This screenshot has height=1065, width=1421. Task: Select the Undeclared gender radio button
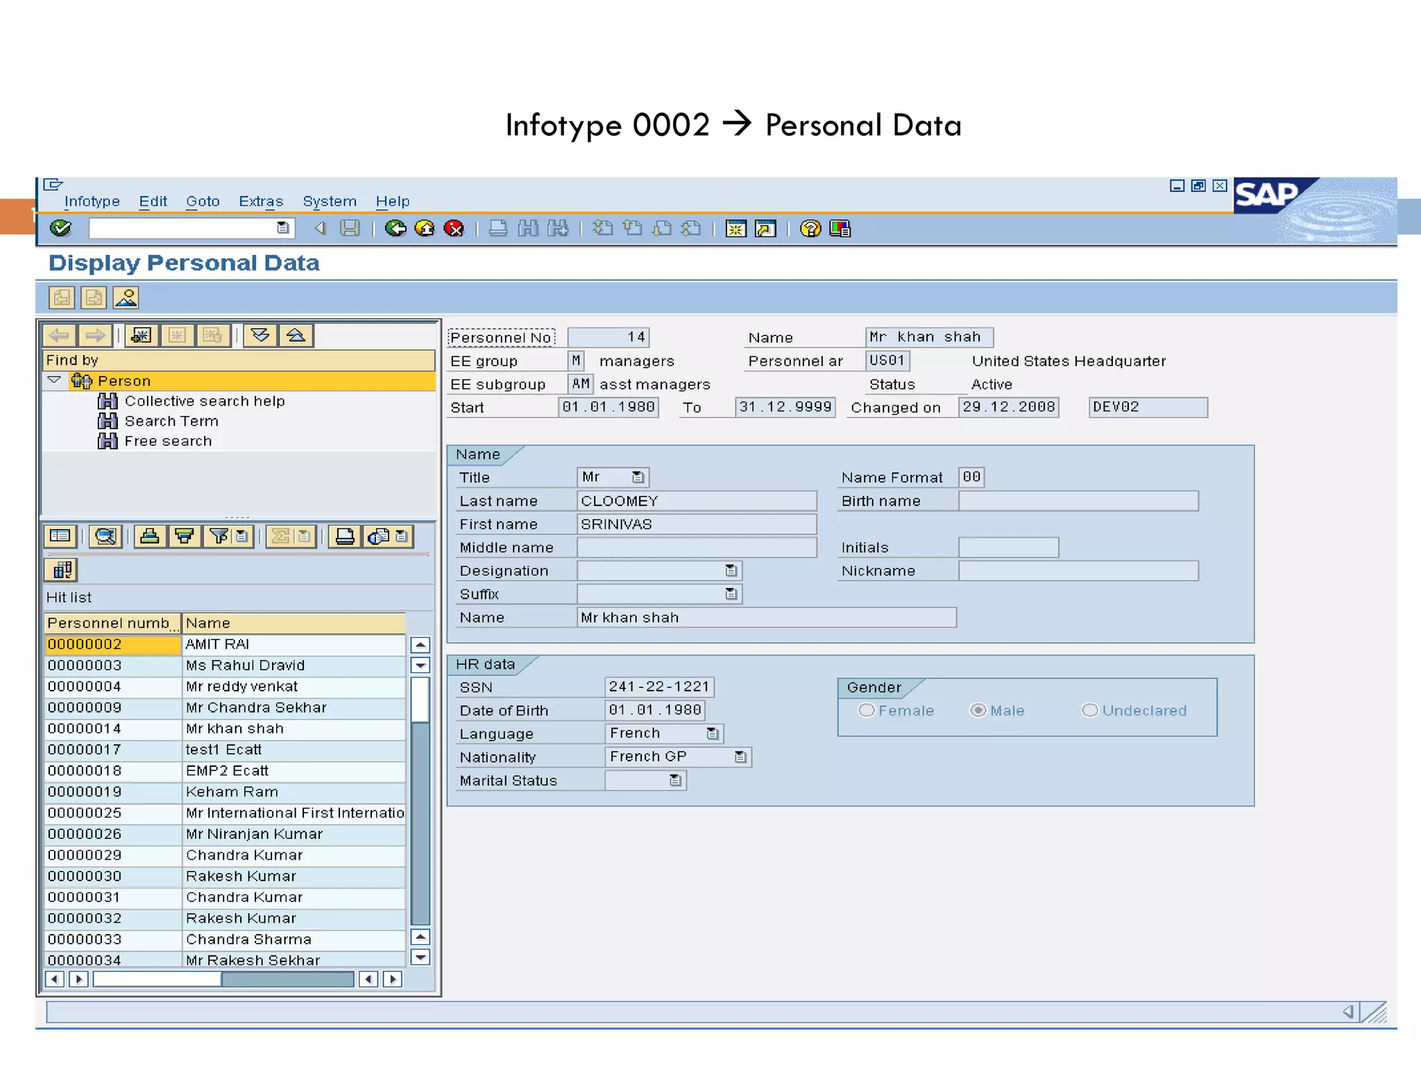1089,710
